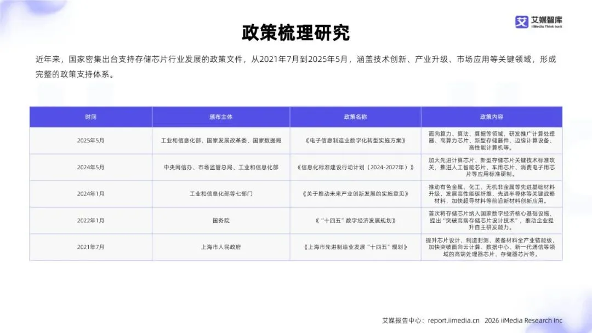
Task: Click policy 《上海市先进制造业发展"十四五"规划》
Action: point(355,247)
